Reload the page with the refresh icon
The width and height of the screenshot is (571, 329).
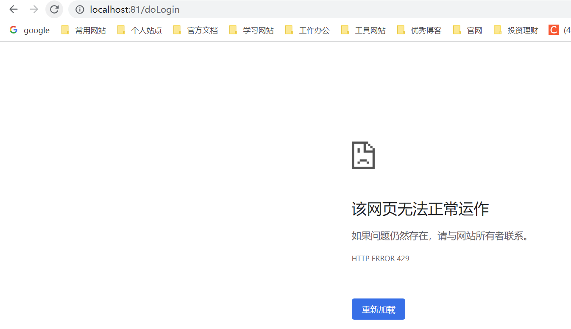54,9
